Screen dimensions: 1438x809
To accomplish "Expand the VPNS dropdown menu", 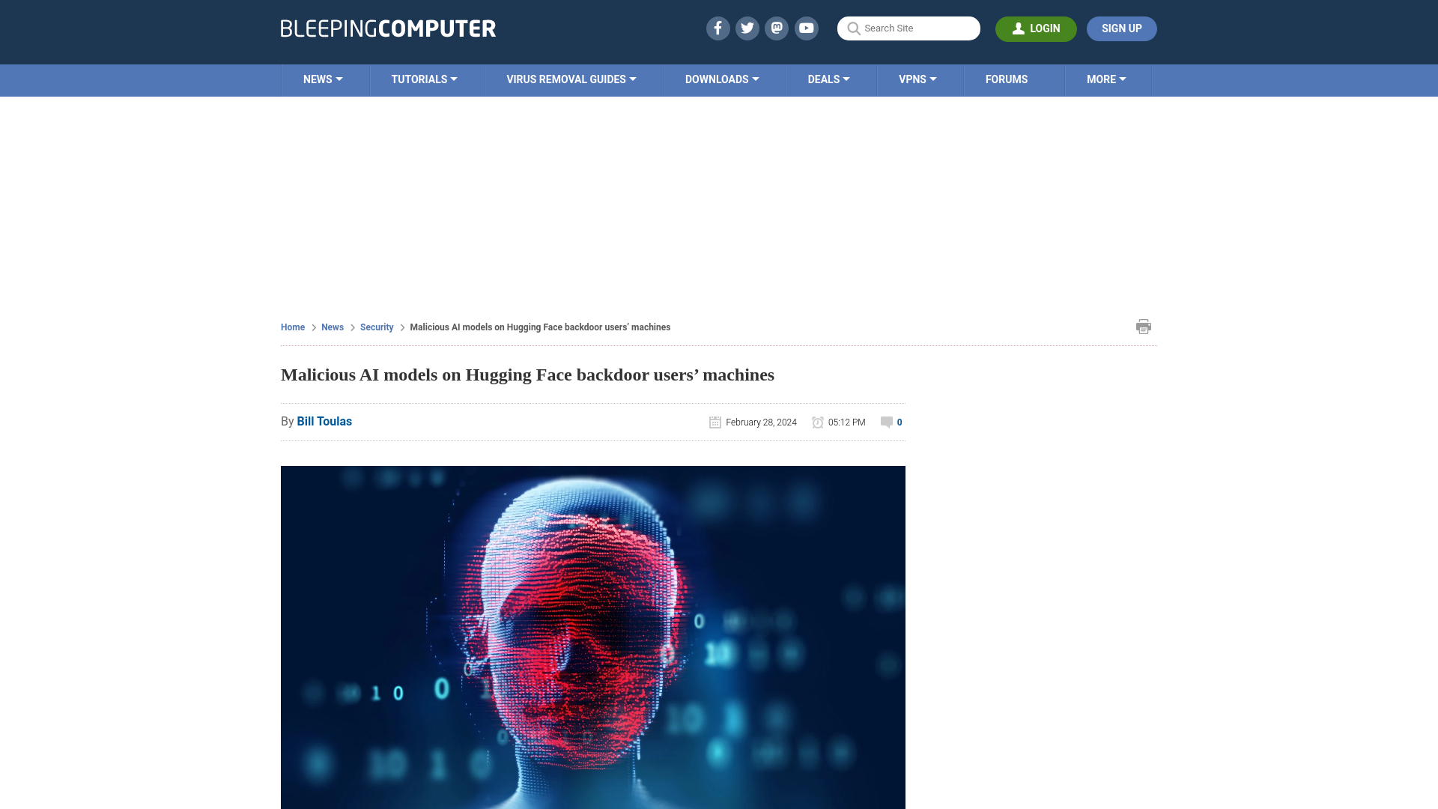I will pyautogui.click(x=917, y=79).
